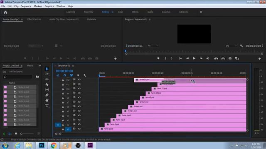Viewport: 266px width, 149px height.
Task: Hide track V12 output eye
Action: pyautogui.click(x=79, y=79)
